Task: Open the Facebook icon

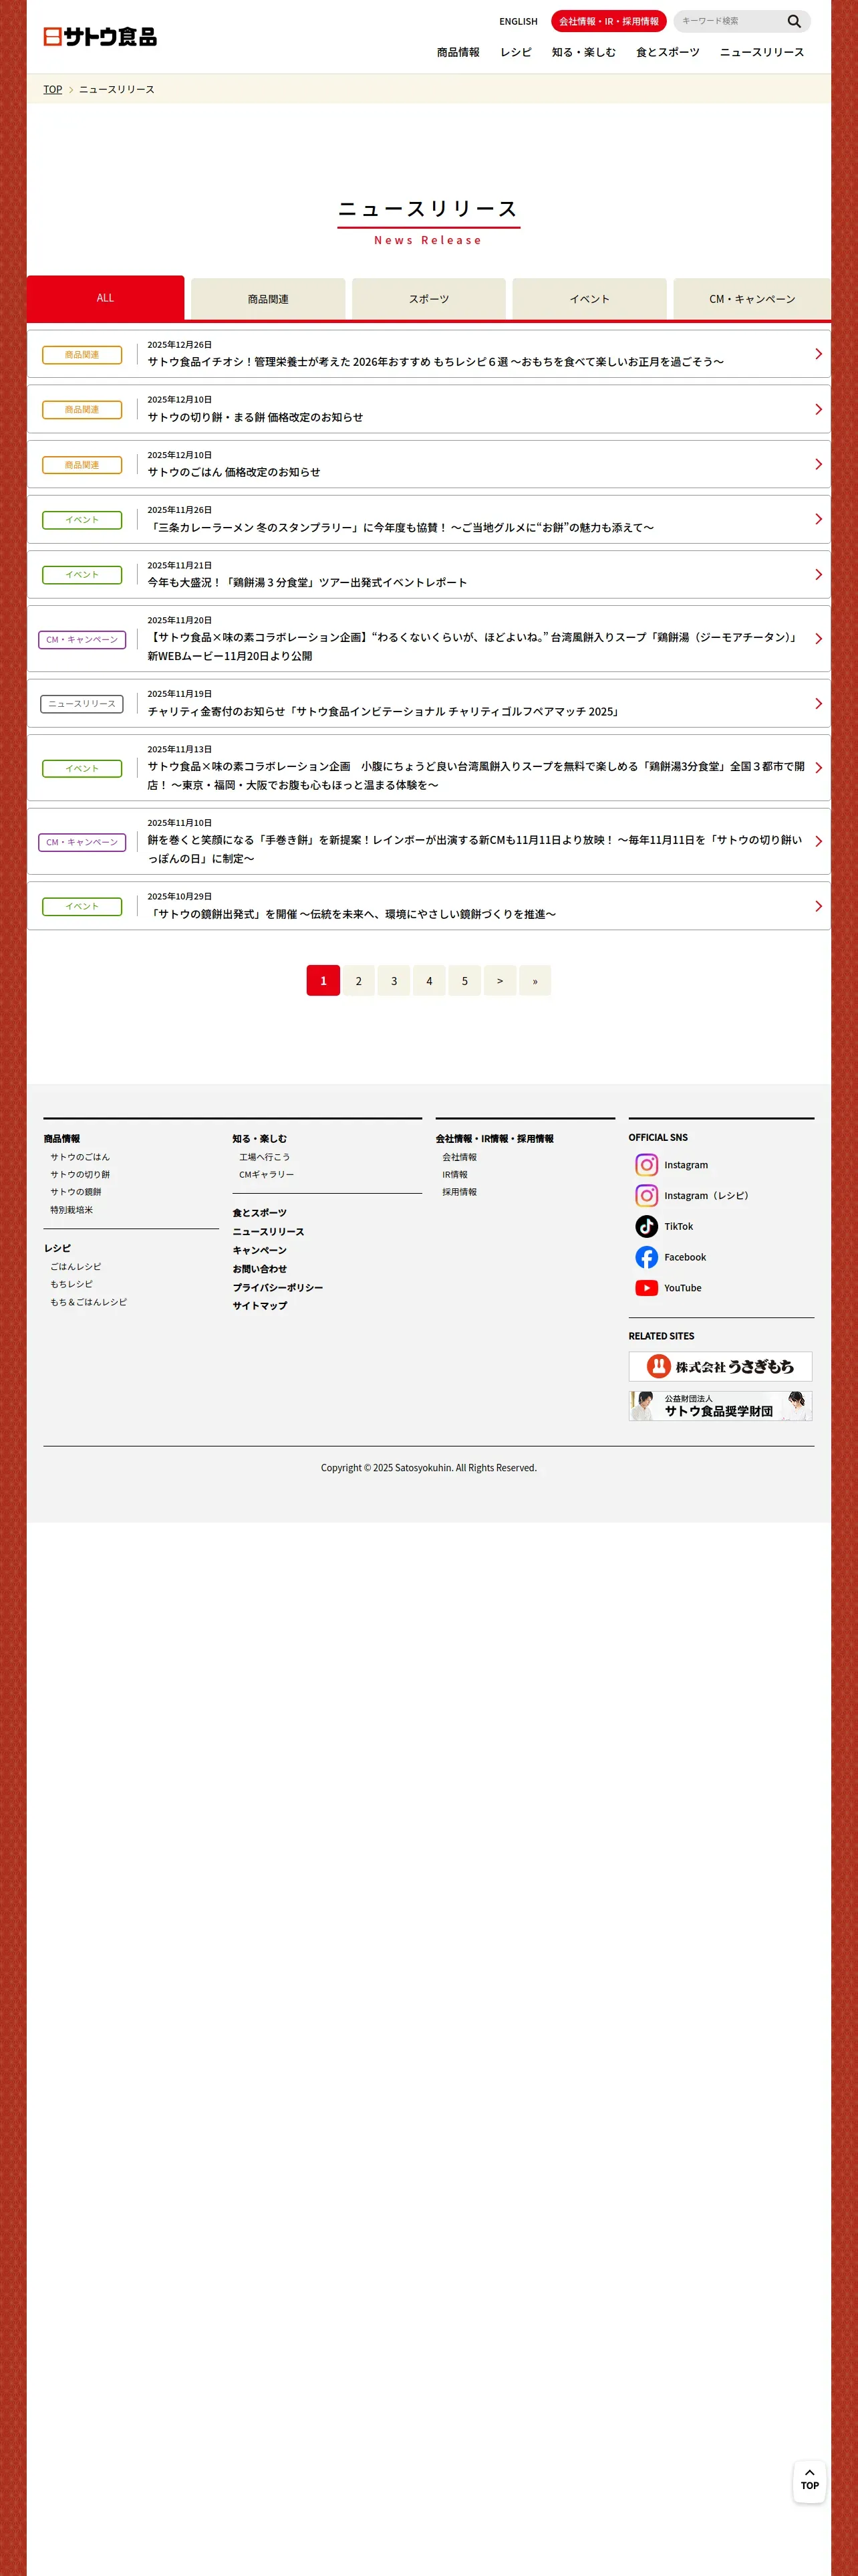Action: [646, 1257]
